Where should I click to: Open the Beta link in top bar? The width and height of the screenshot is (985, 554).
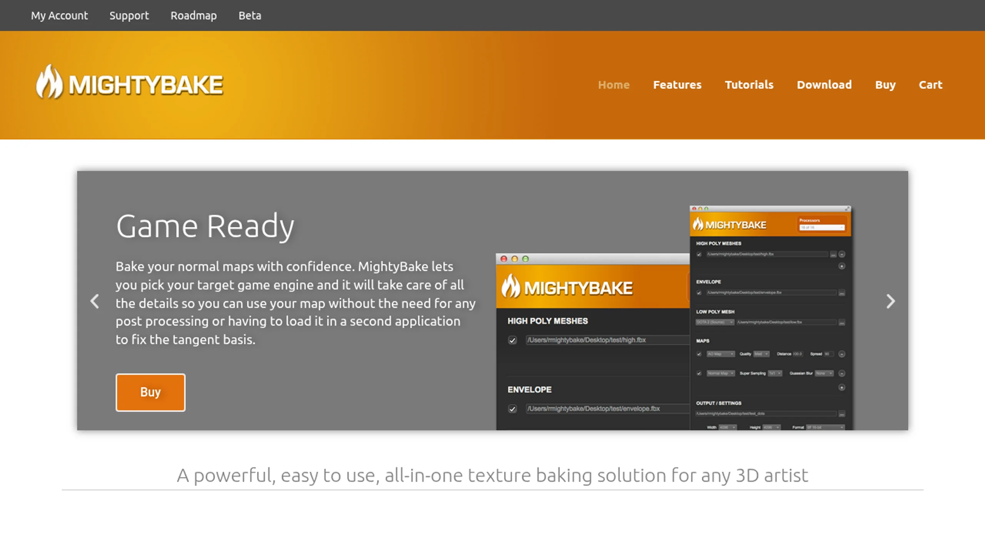point(250,15)
